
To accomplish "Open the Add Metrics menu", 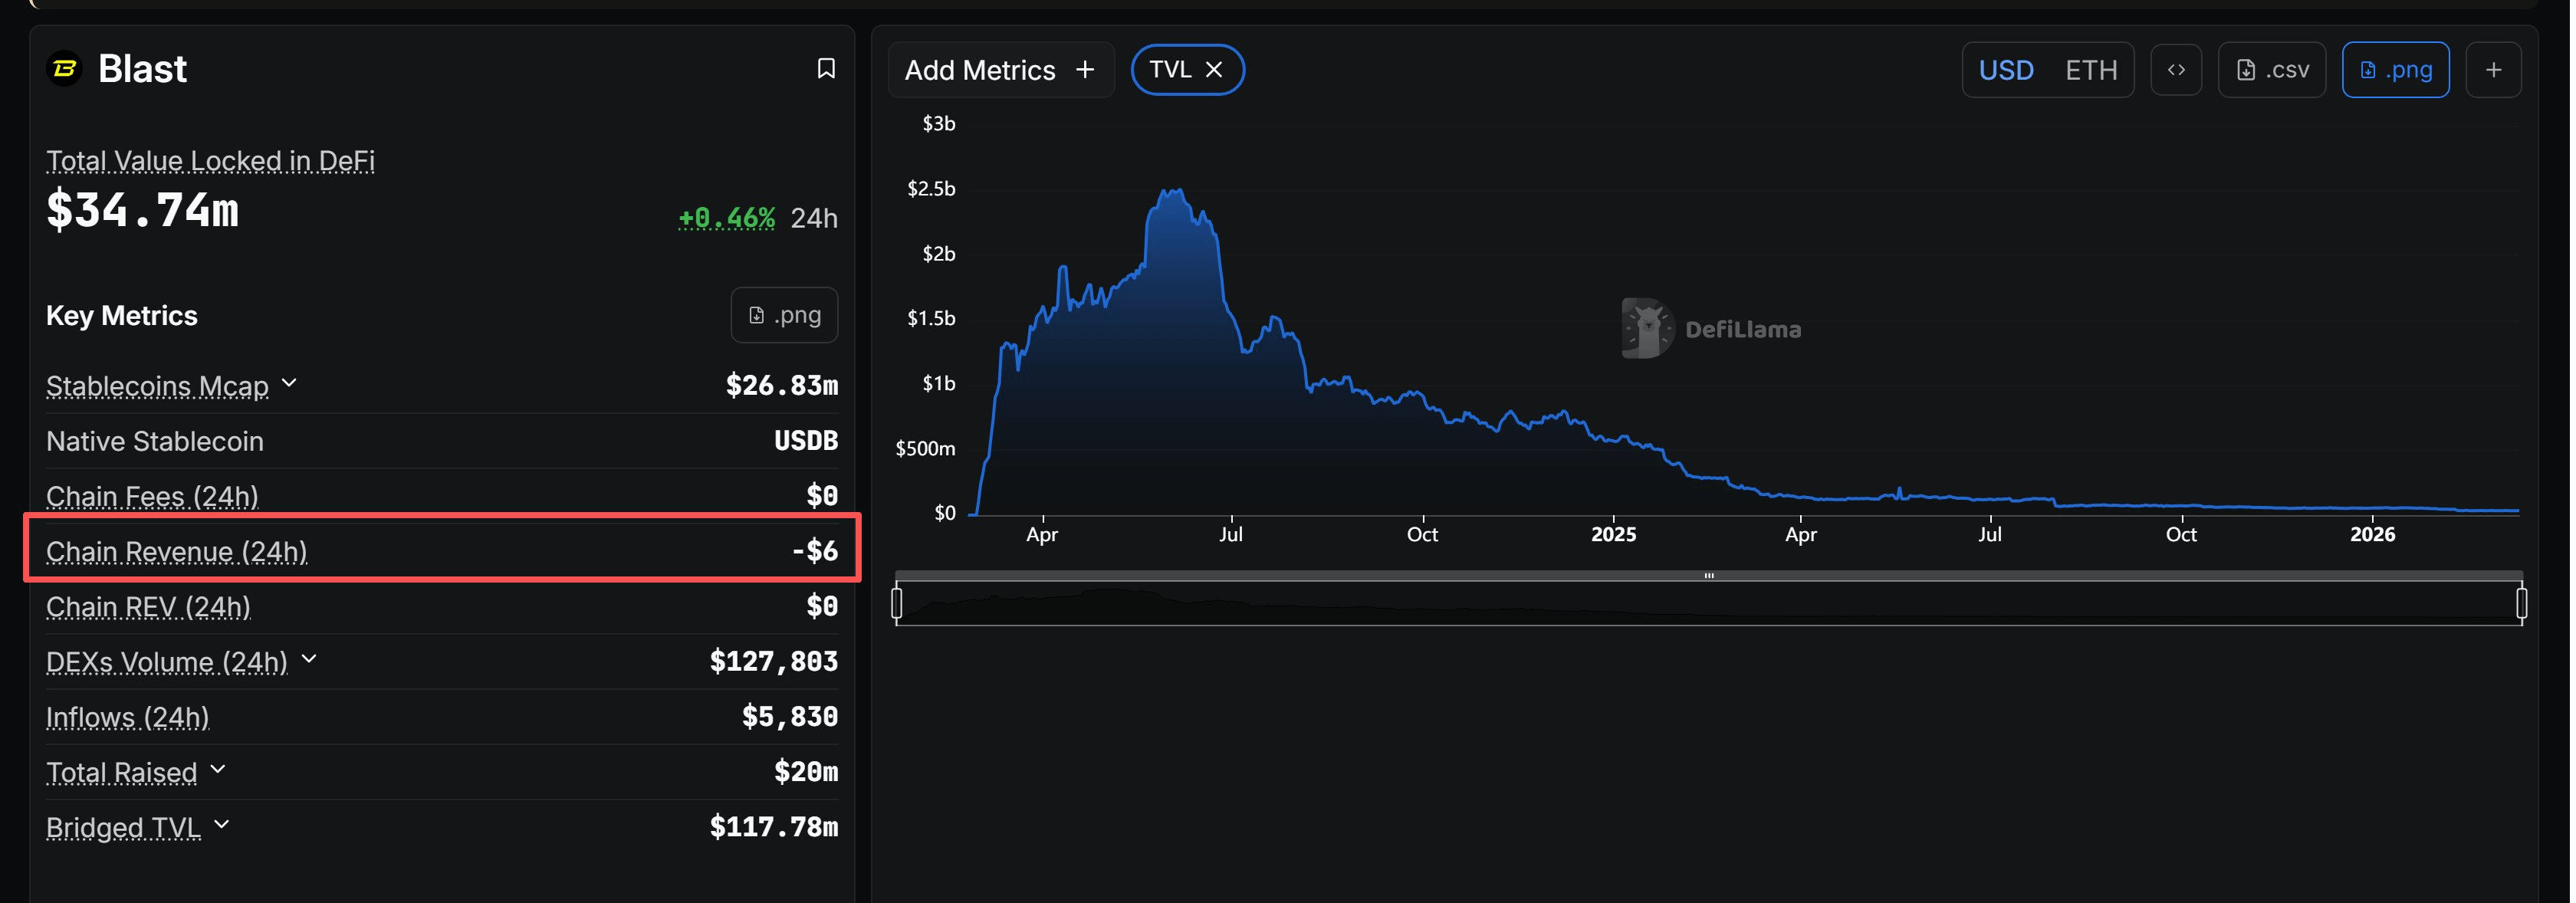I will (999, 70).
